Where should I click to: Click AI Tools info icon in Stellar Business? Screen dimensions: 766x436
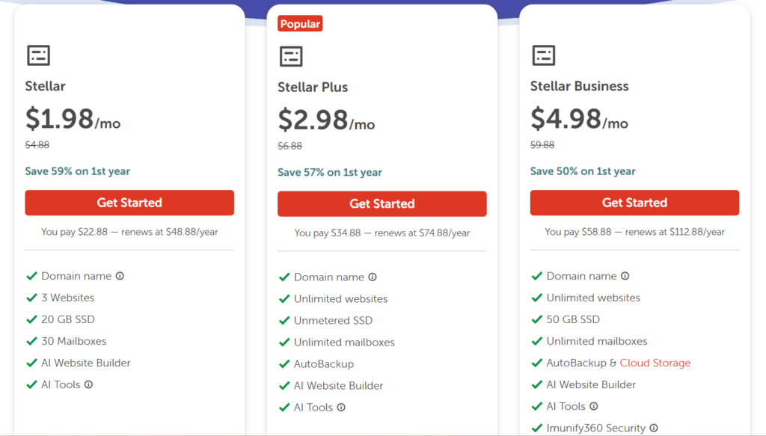594,407
